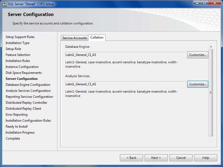Close the setup window

[215, 3]
